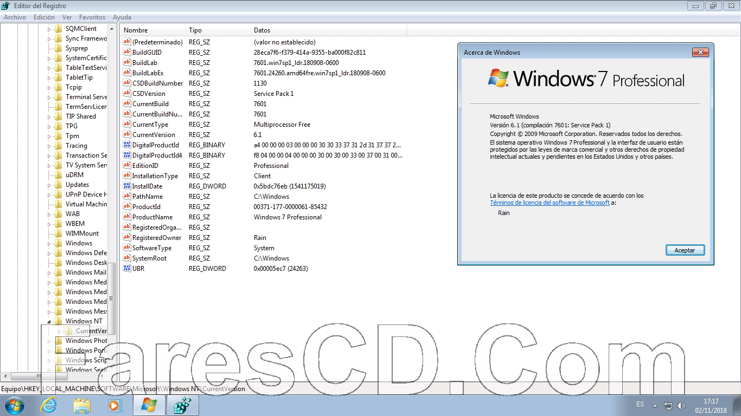
Task: Click the network tray icon
Action: pyautogui.click(x=668, y=406)
